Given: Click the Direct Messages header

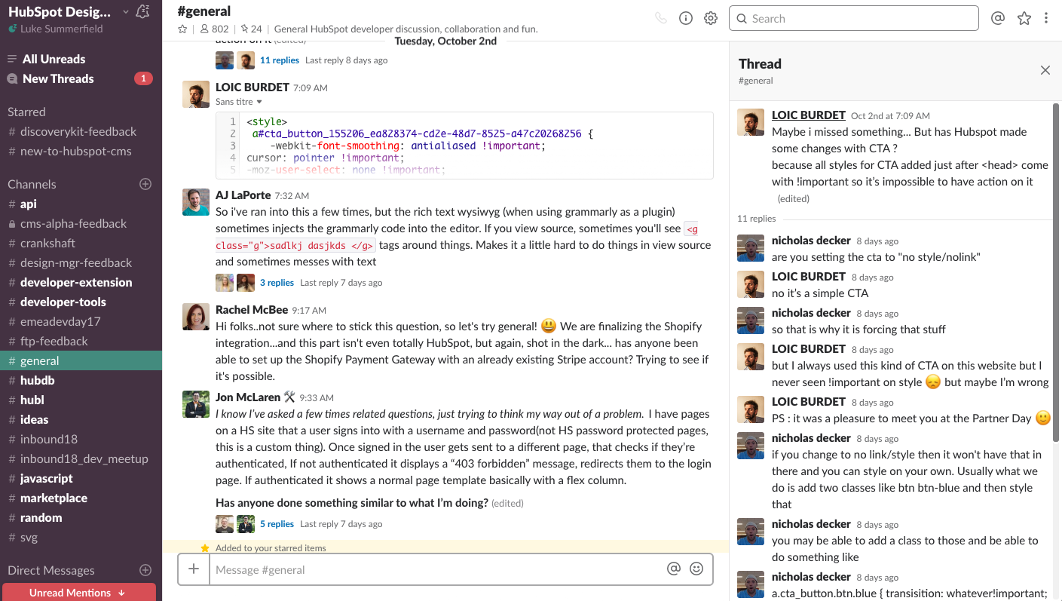Looking at the screenshot, I should (51, 570).
